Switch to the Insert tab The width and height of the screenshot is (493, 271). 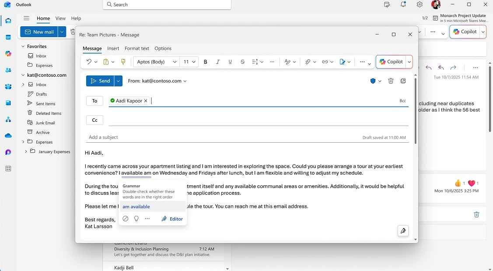[x=113, y=48]
